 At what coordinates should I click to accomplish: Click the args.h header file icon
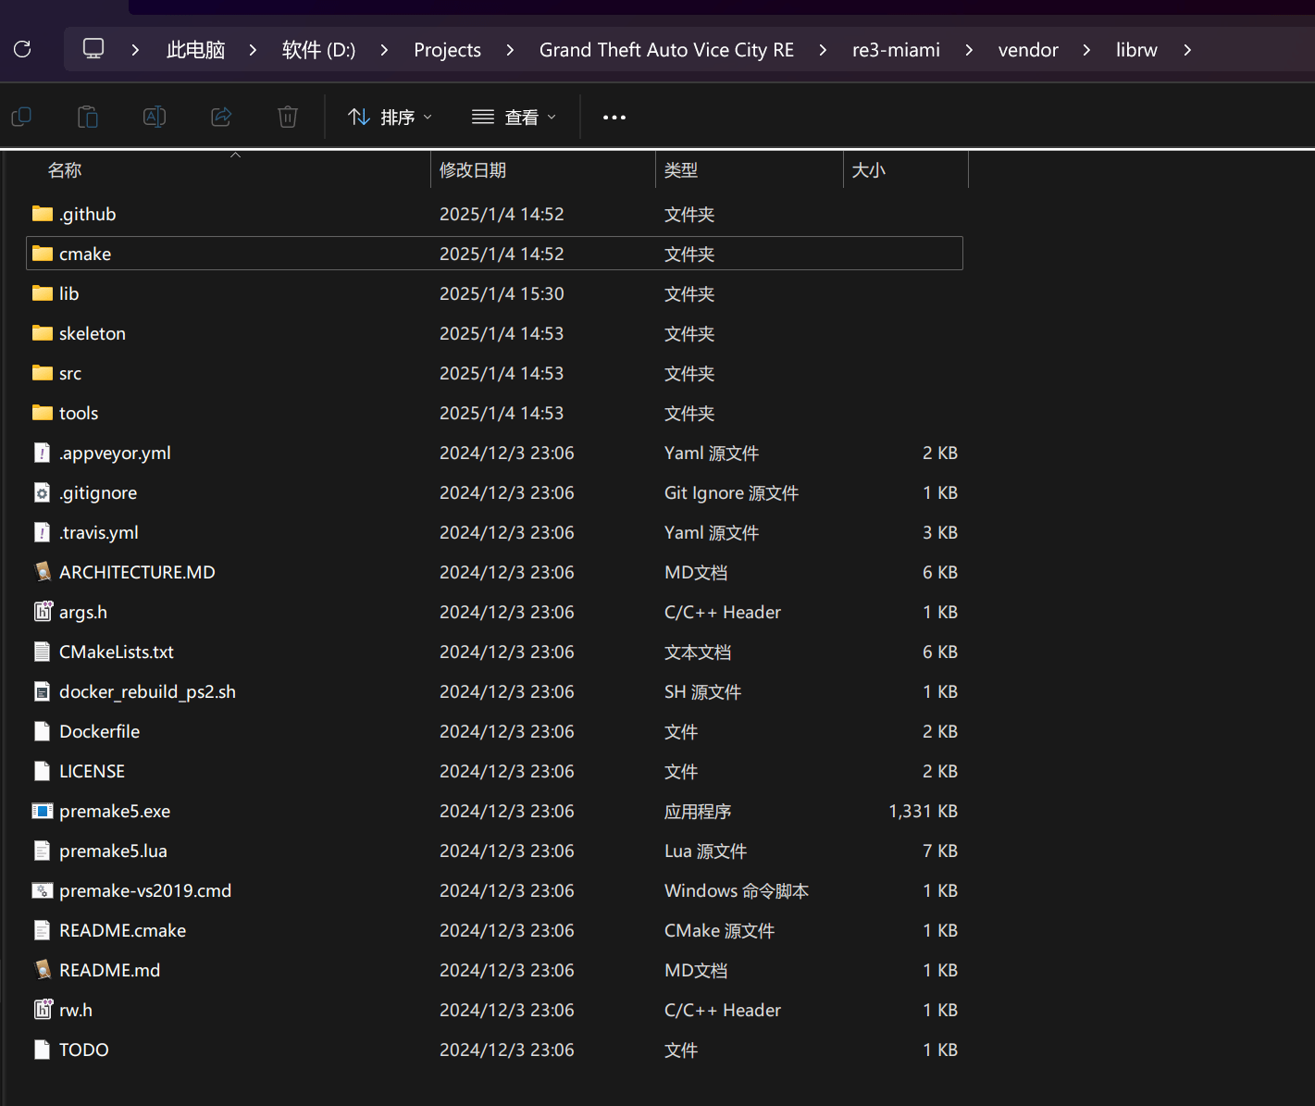coord(43,612)
